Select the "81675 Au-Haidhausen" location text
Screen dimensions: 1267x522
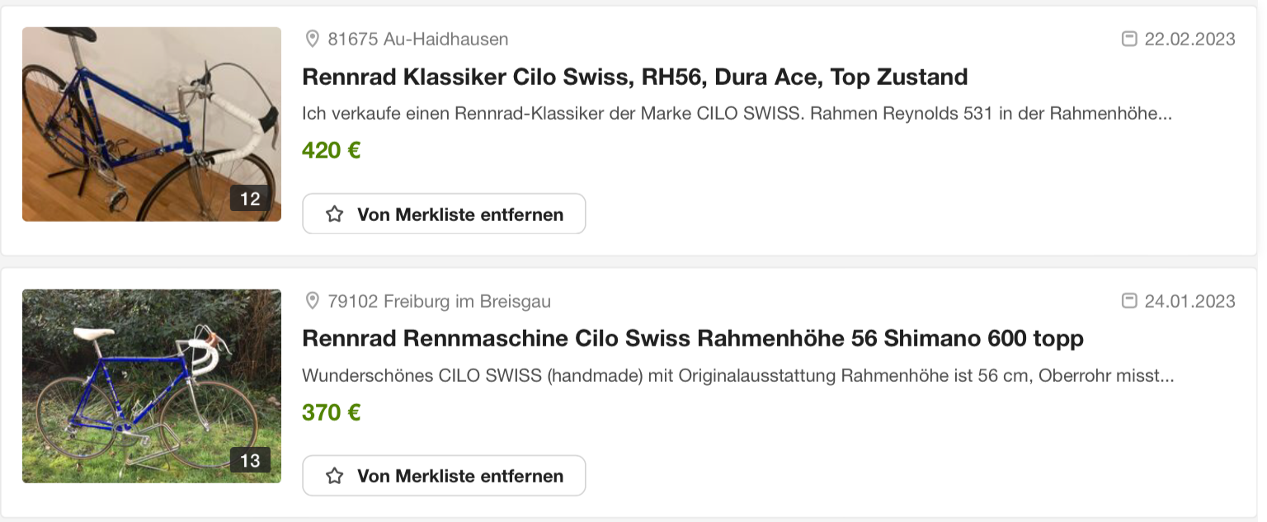[x=417, y=39]
